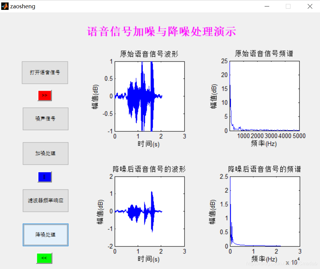Open the 滤波器频率响应 view
The image size is (320, 269).
[45, 200]
